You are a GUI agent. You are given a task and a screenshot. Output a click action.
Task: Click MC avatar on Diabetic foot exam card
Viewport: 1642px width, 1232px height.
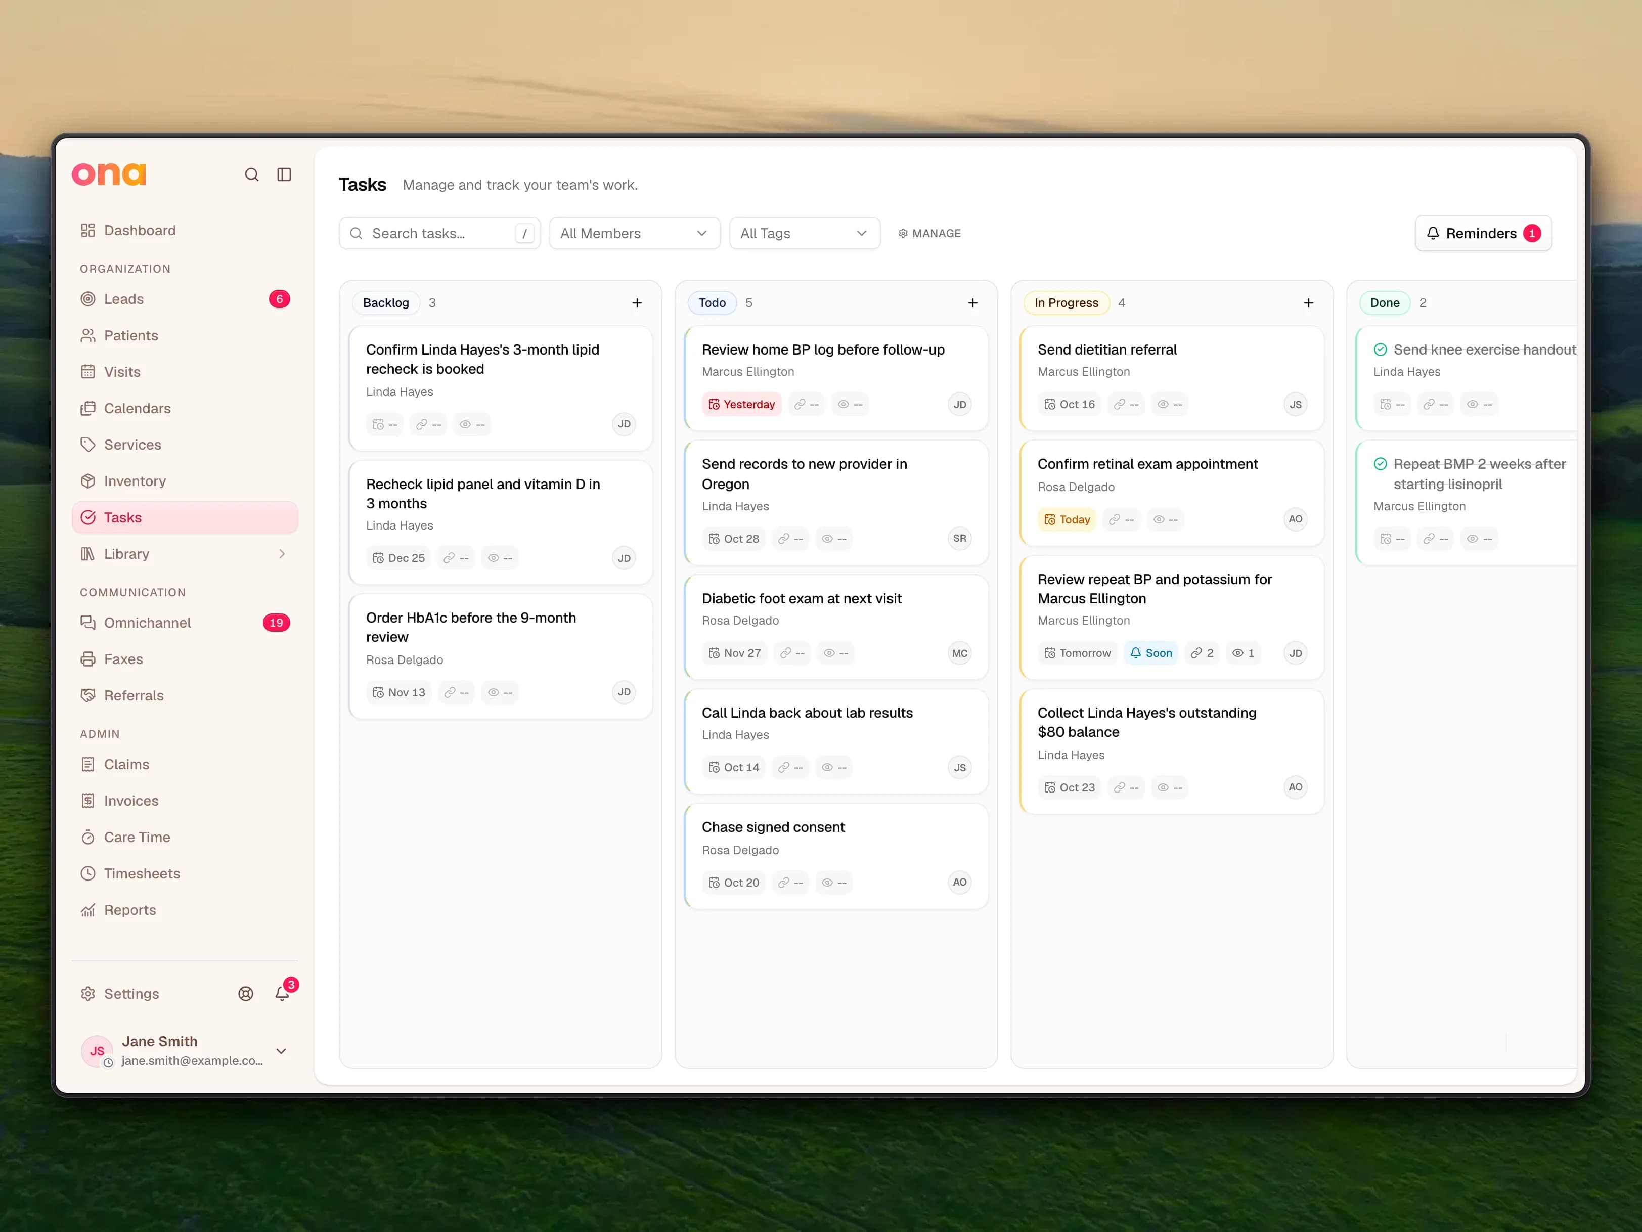[x=960, y=653]
